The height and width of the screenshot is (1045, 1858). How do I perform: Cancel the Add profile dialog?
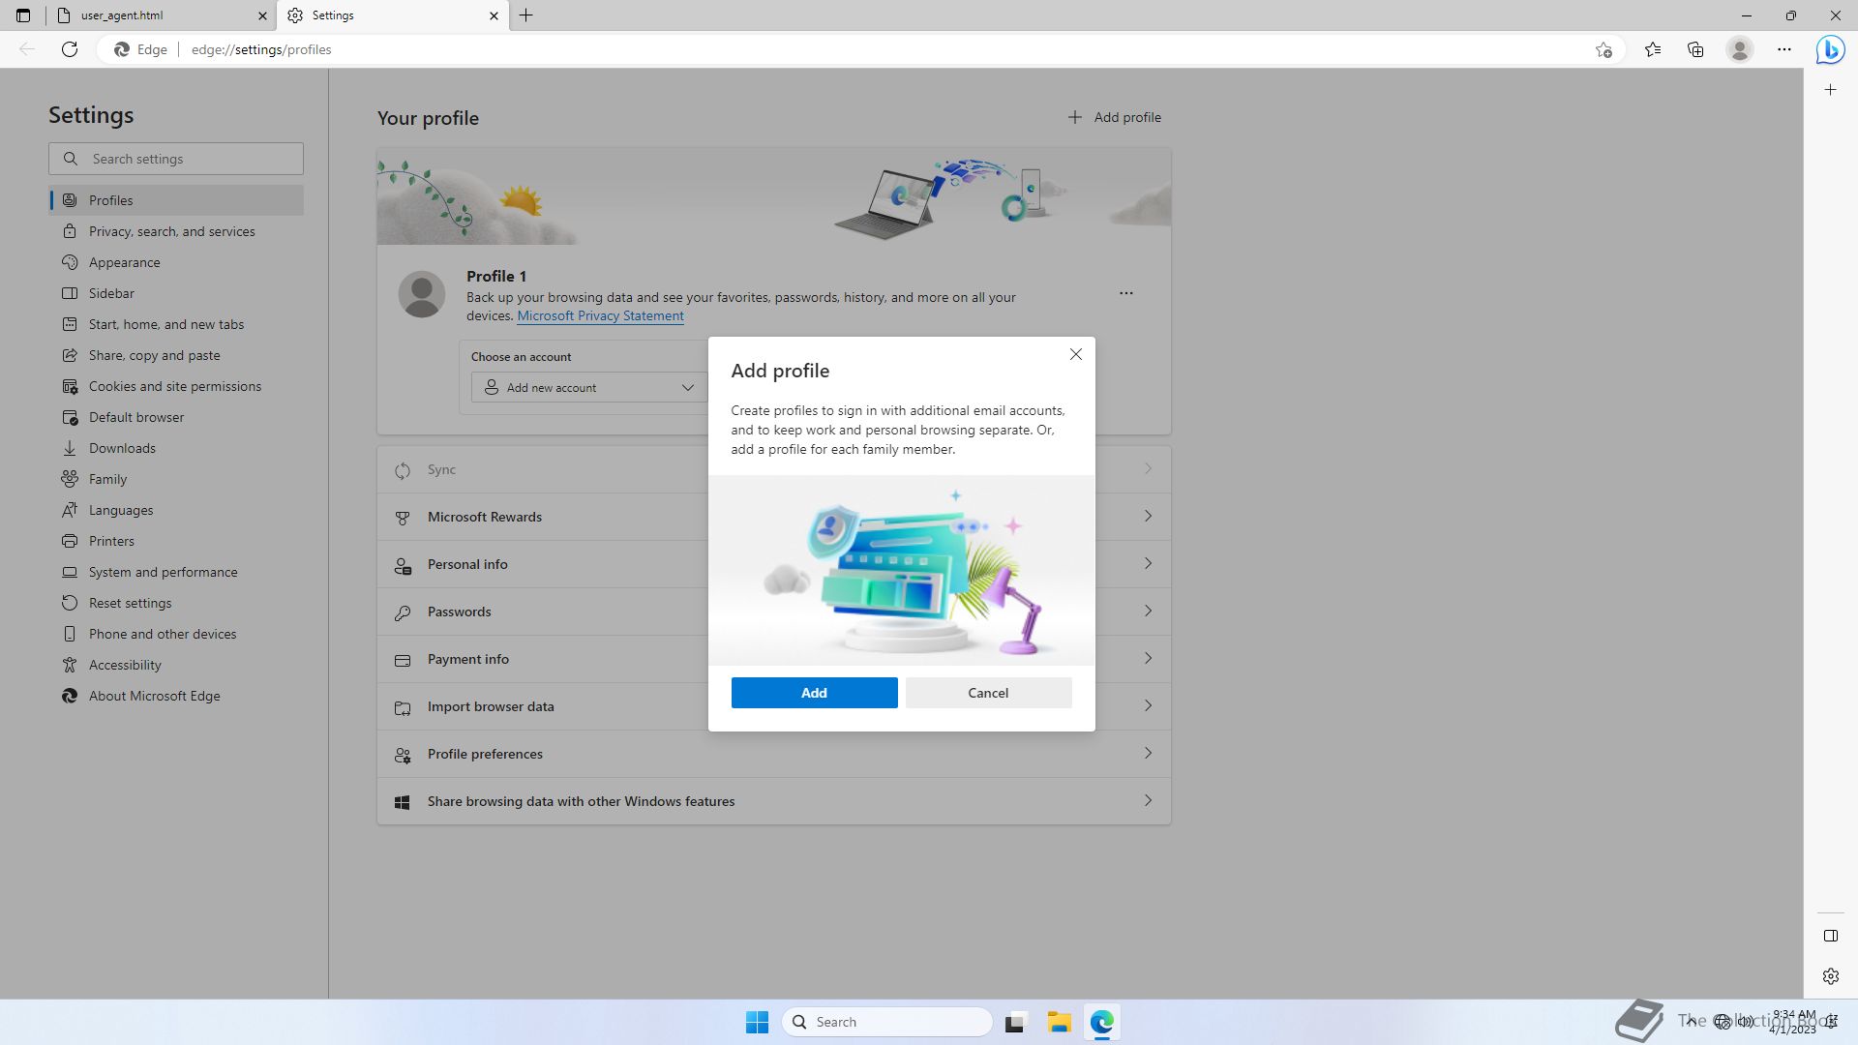click(x=988, y=693)
